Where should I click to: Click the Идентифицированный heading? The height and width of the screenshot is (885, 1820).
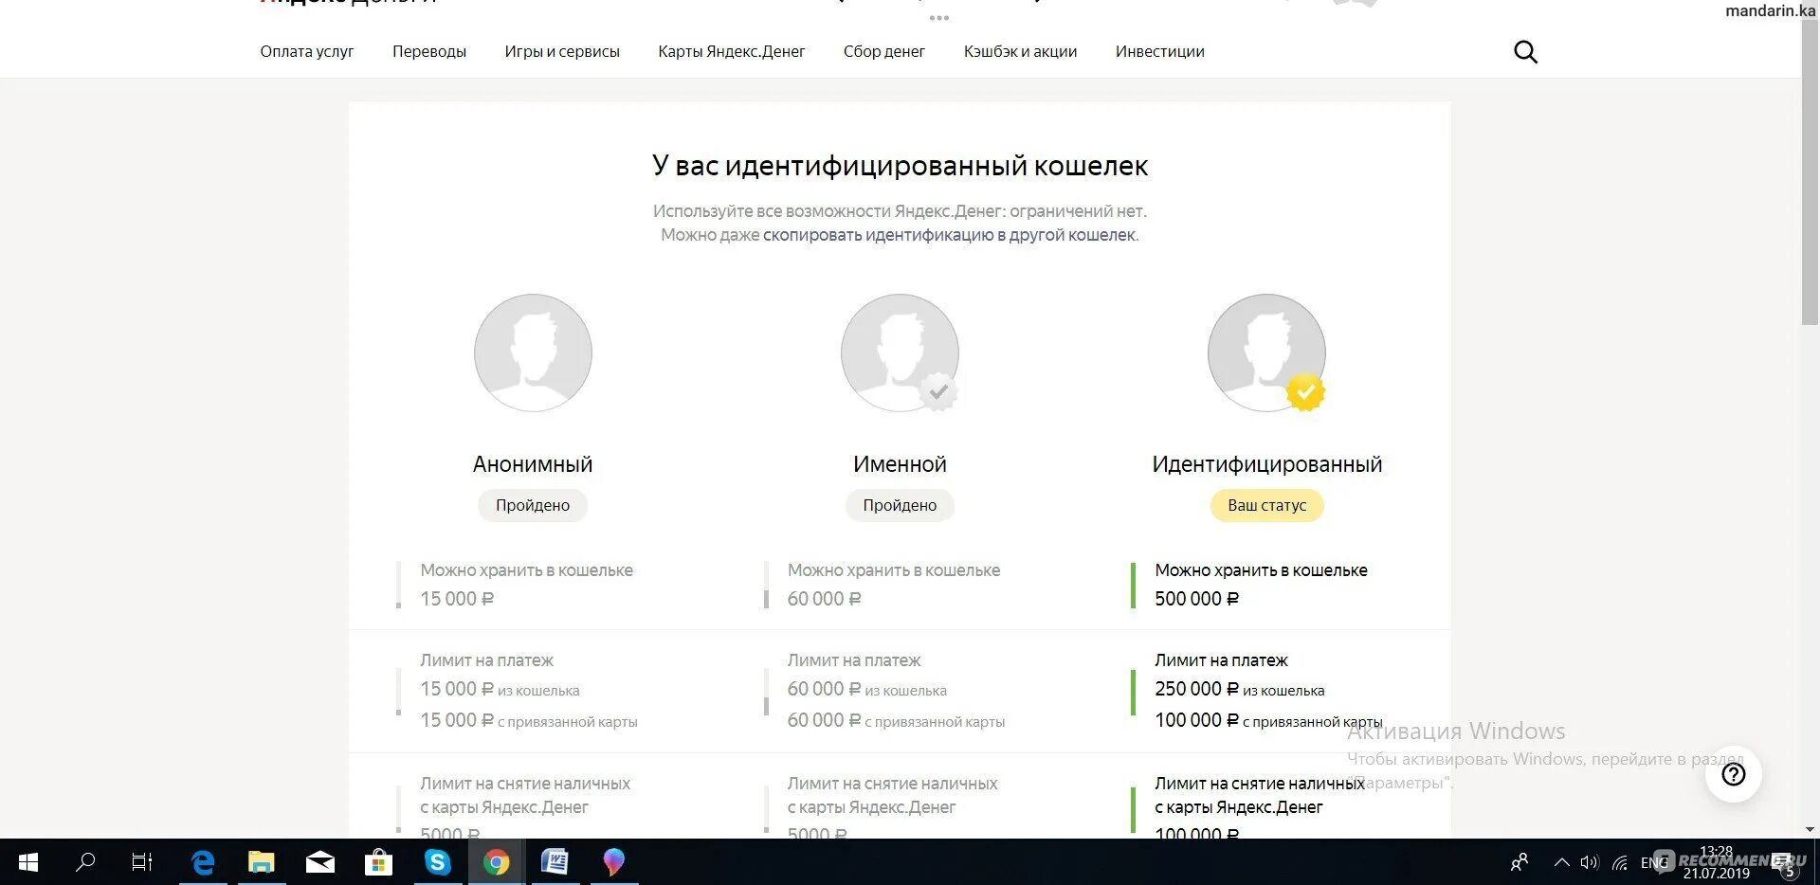1267,464
